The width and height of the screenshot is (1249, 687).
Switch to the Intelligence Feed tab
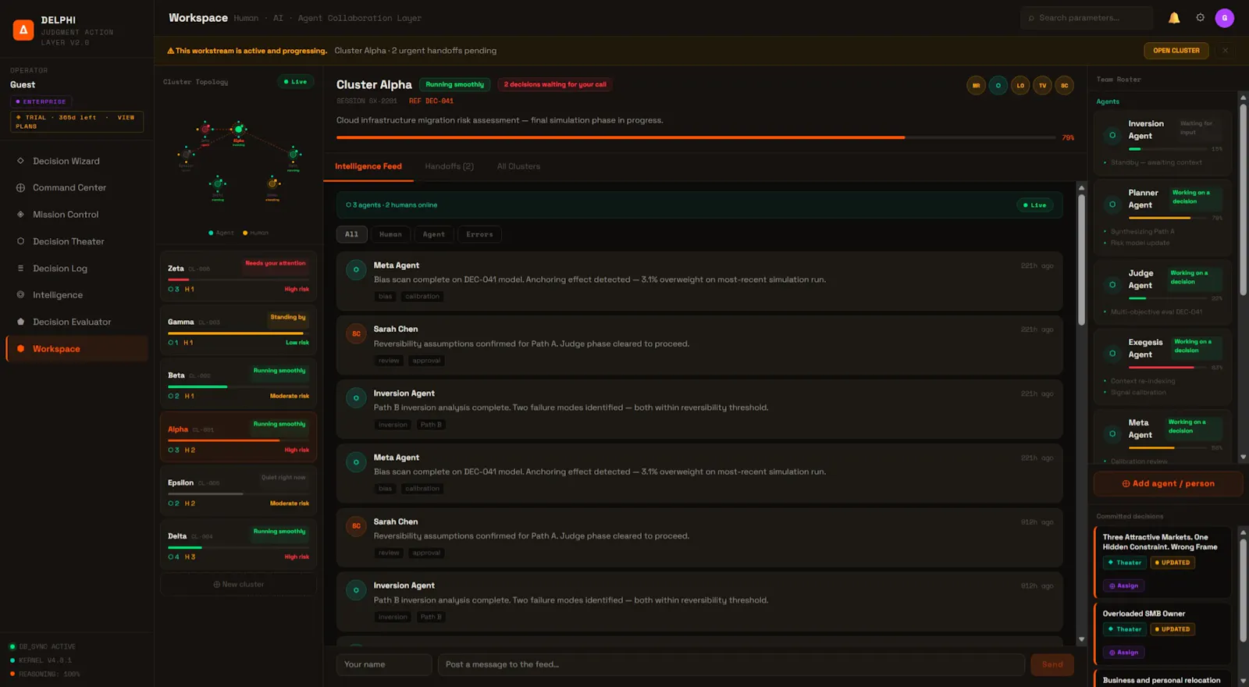tap(368, 166)
